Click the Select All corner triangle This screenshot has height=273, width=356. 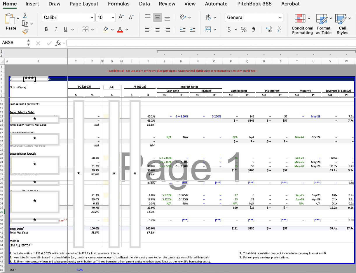coord(2,61)
